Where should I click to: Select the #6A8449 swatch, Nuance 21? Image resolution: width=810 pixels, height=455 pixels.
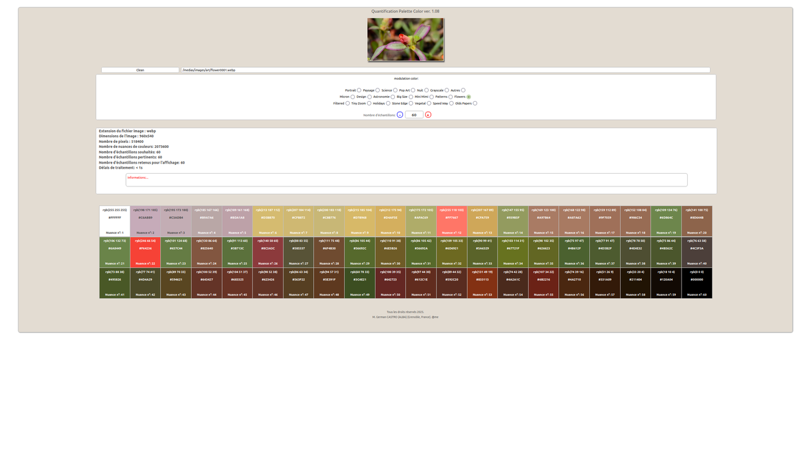(x=115, y=252)
